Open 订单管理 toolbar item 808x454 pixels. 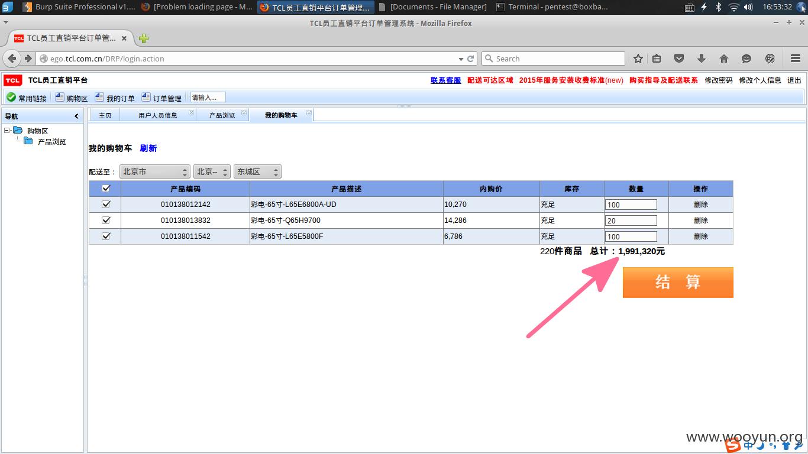(161, 98)
